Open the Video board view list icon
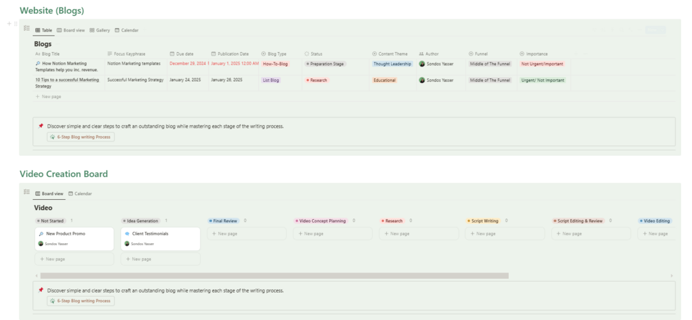Viewport: 692px width, 320px height. pos(26,192)
